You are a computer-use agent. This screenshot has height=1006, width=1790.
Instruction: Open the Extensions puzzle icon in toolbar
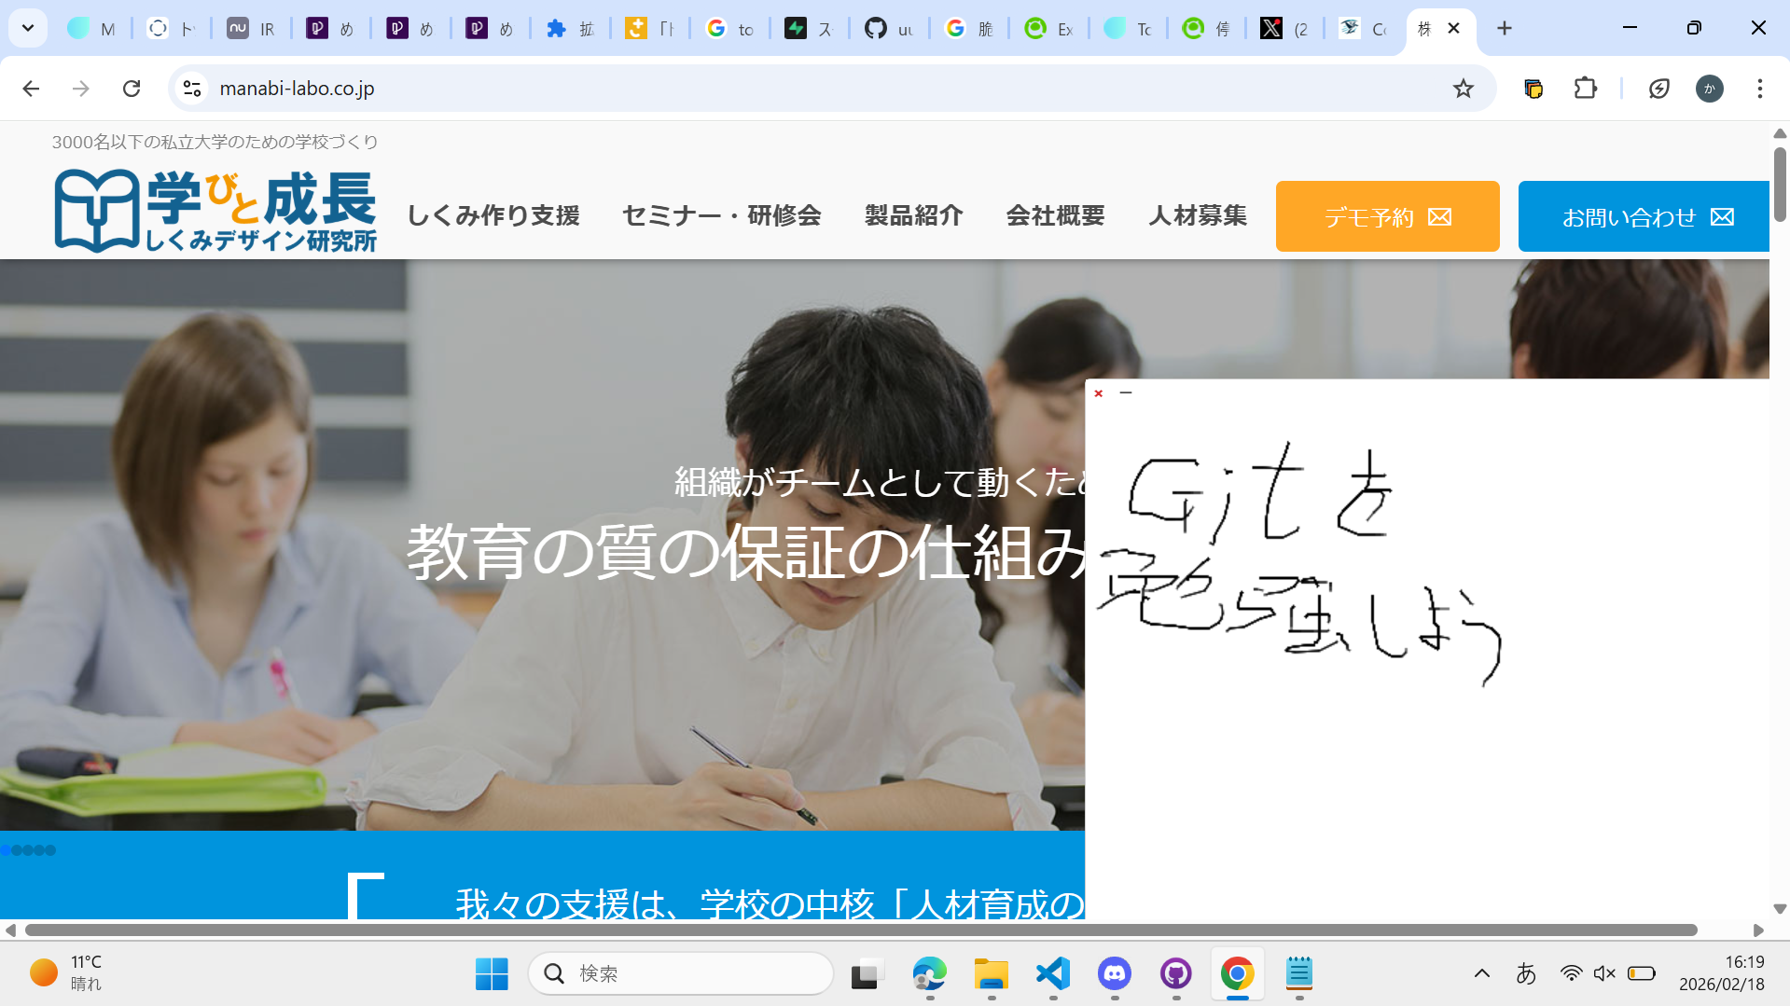coord(1585,89)
